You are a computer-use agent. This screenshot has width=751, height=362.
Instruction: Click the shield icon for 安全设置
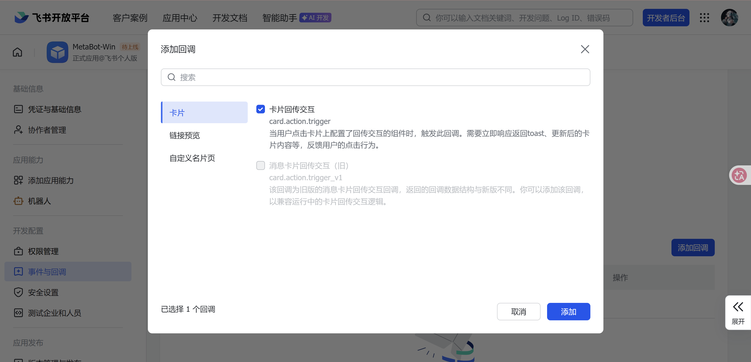18,292
